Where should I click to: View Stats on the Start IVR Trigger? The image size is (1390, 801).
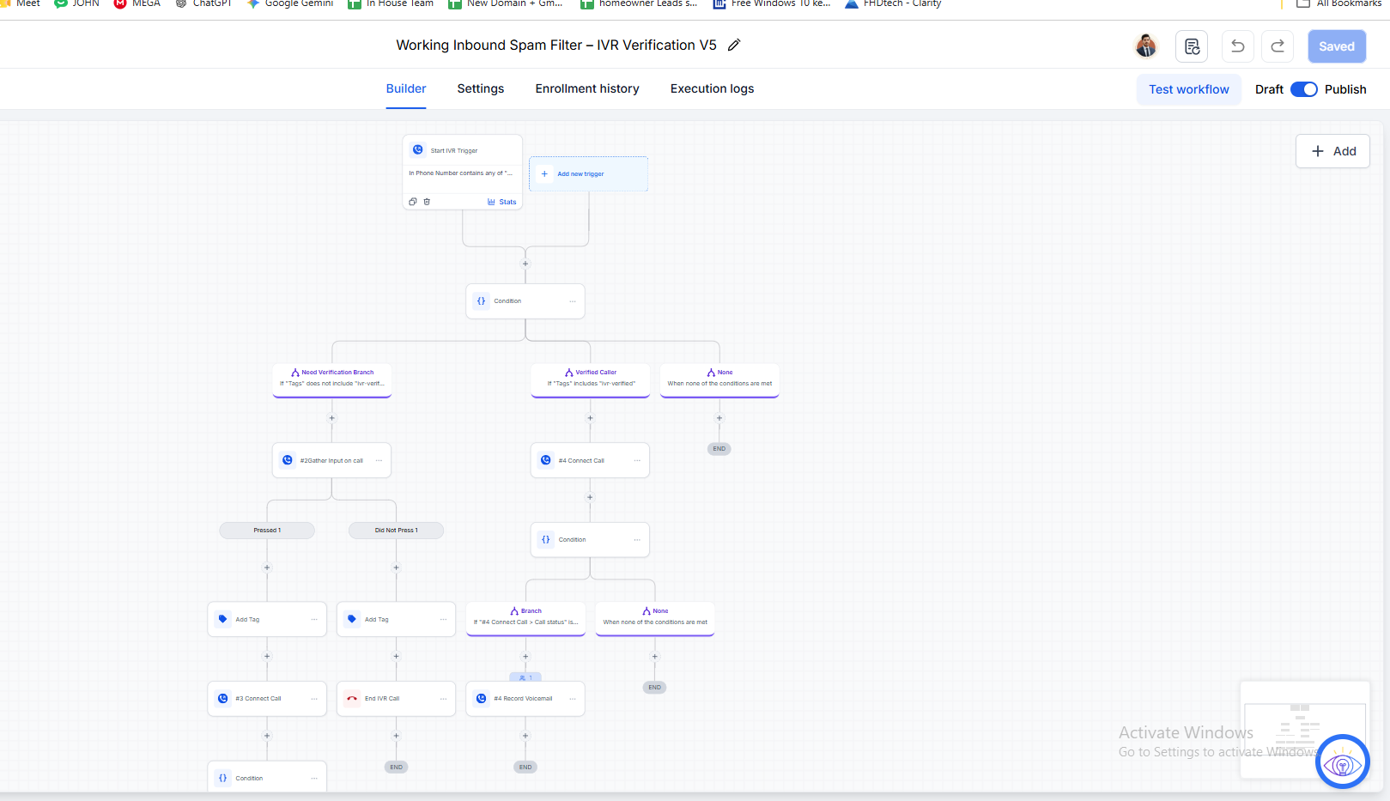click(x=502, y=202)
